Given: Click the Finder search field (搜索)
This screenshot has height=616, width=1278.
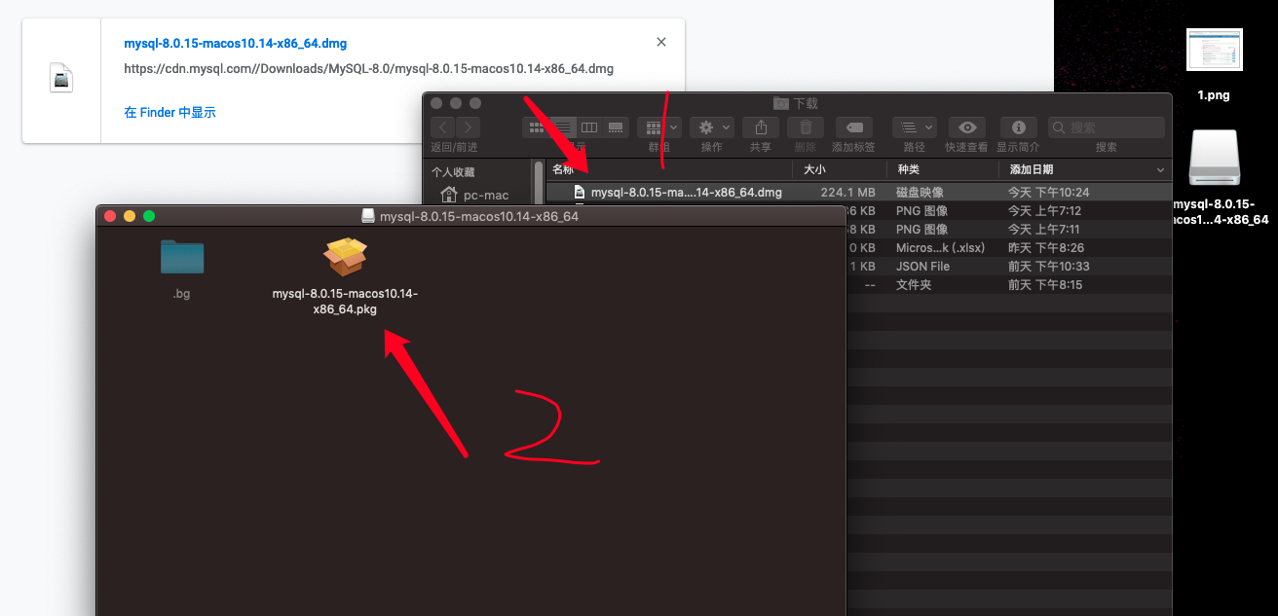Looking at the screenshot, I should coord(1107,127).
